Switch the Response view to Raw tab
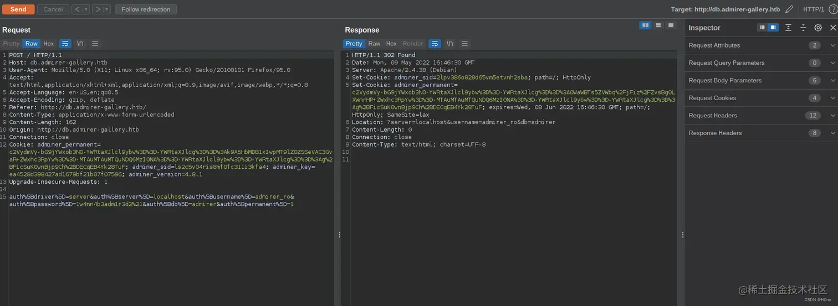This screenshot has height=306, width=838. [x=375, y=44]
